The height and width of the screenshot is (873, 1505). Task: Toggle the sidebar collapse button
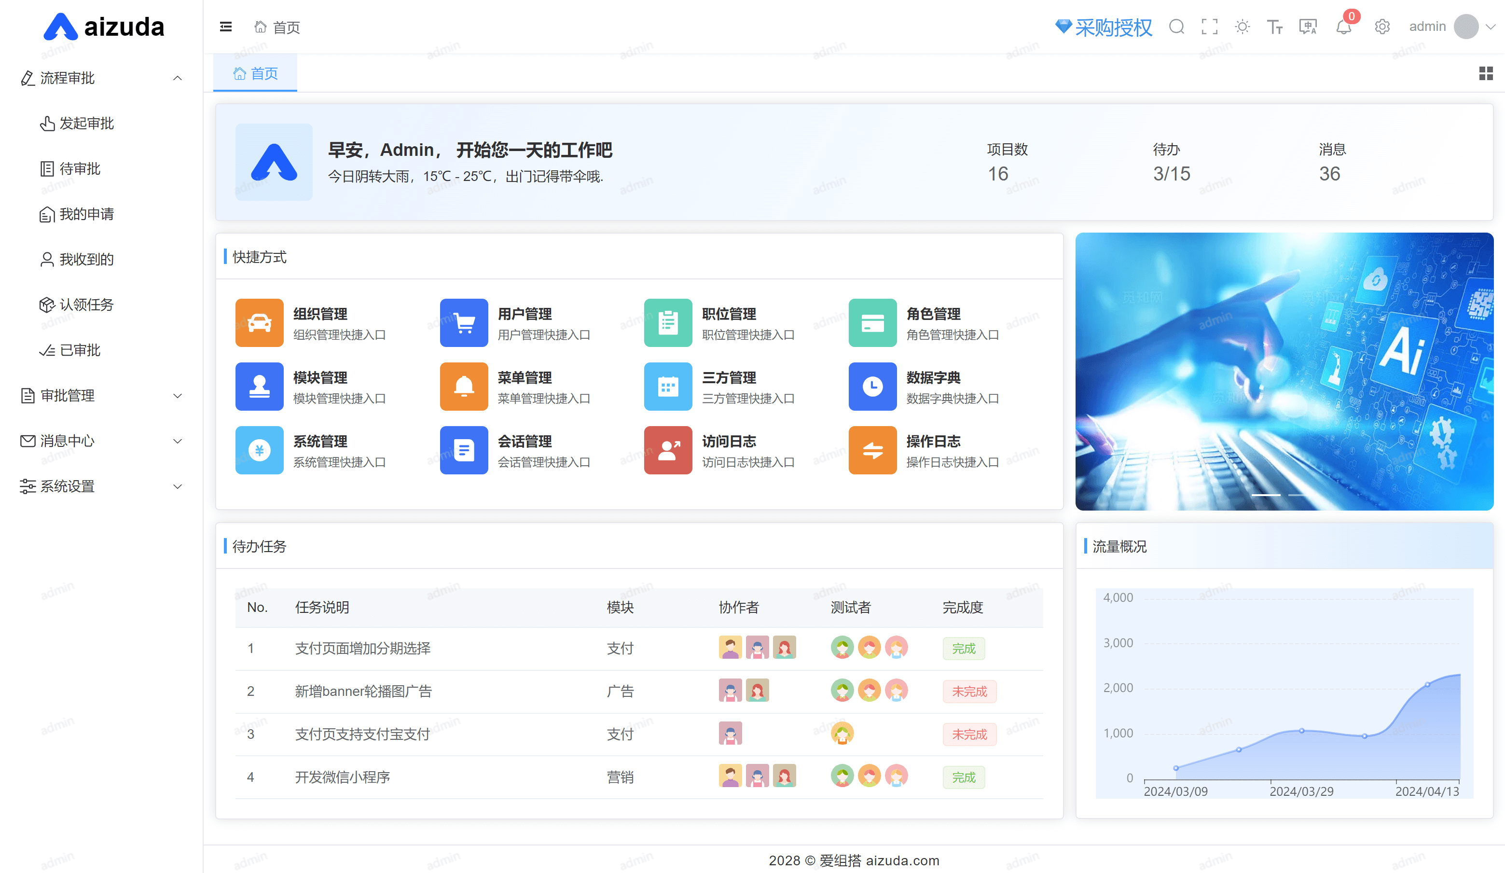point(225,27)
